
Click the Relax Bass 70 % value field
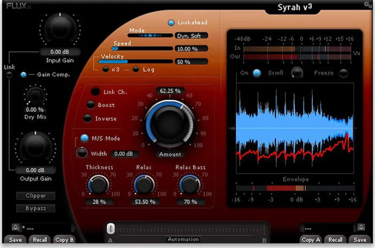191,201
